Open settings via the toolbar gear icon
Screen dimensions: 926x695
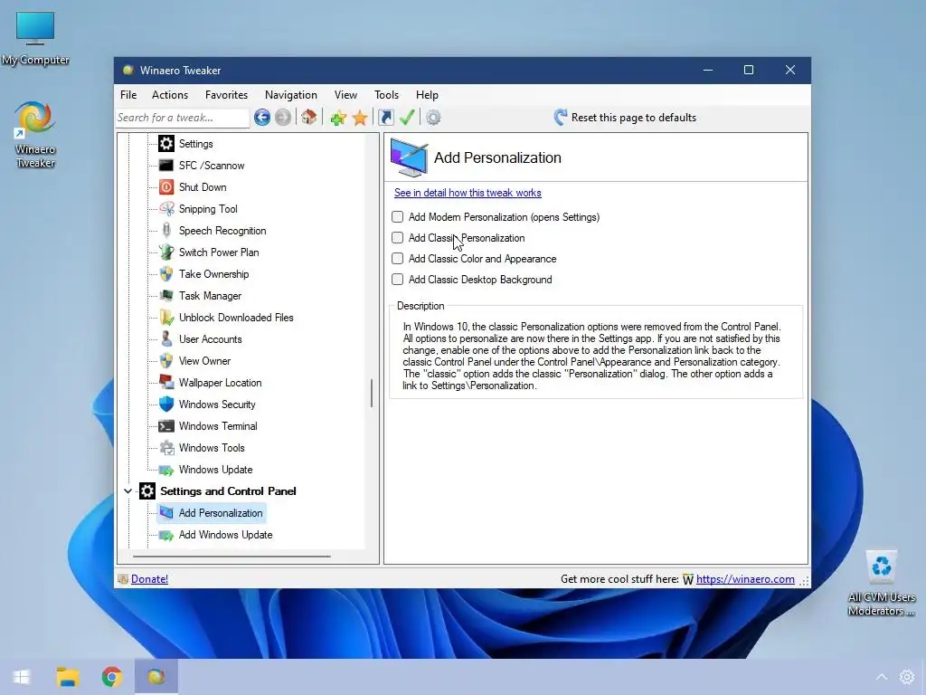click(433, 118)
